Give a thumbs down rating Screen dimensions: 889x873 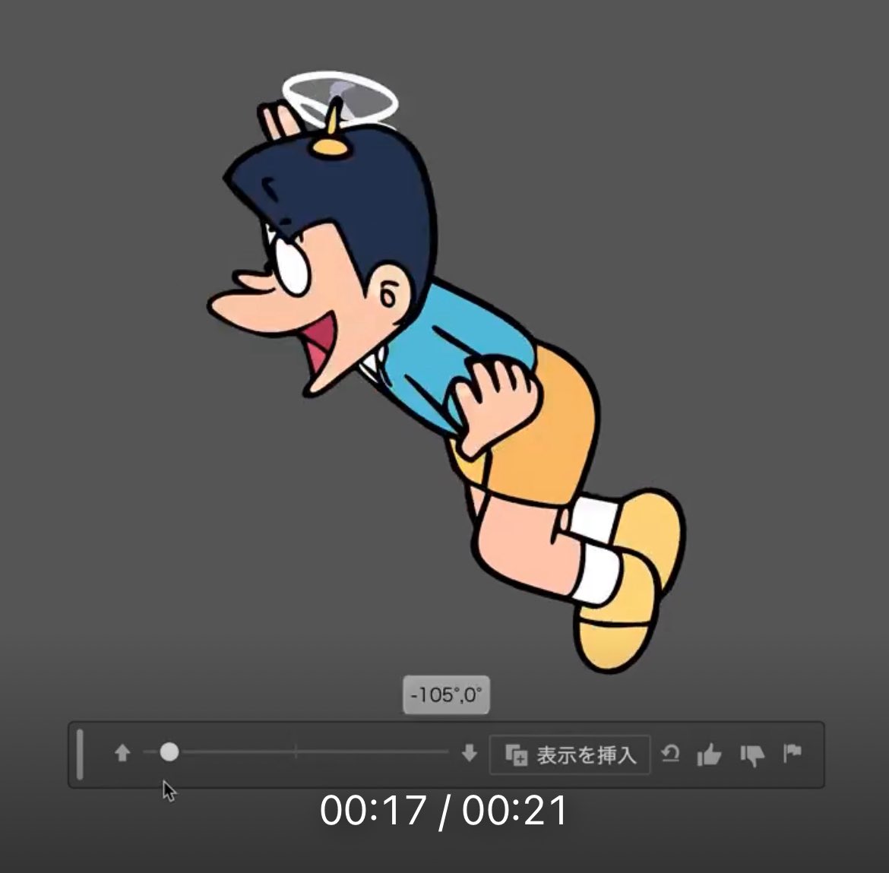(x=751, y=754)
